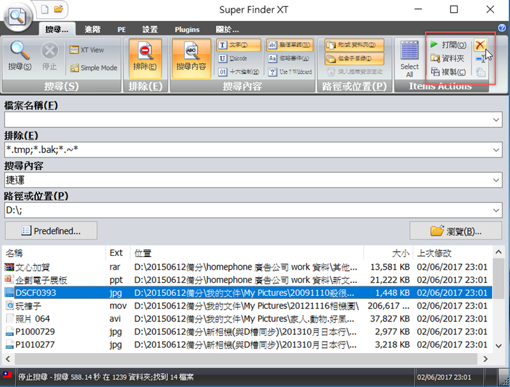Viewport: 510px width, 387px height.
Task: Toggle the 文字(T) text search option
Action: click(238, 45)
